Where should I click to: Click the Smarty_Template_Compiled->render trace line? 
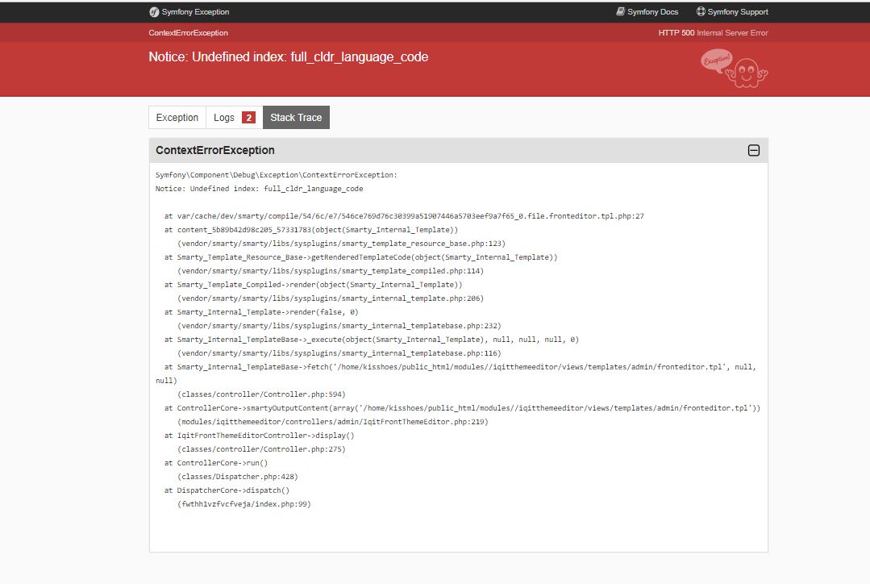pos(313,285)
